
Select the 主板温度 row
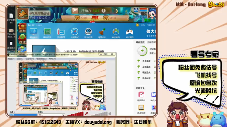point(146,67)
